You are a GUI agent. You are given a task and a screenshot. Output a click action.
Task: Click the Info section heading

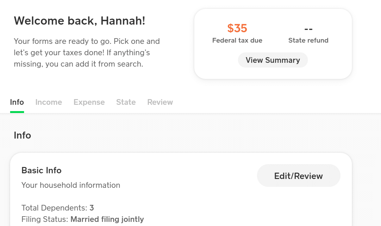click(x=22, y=135)
